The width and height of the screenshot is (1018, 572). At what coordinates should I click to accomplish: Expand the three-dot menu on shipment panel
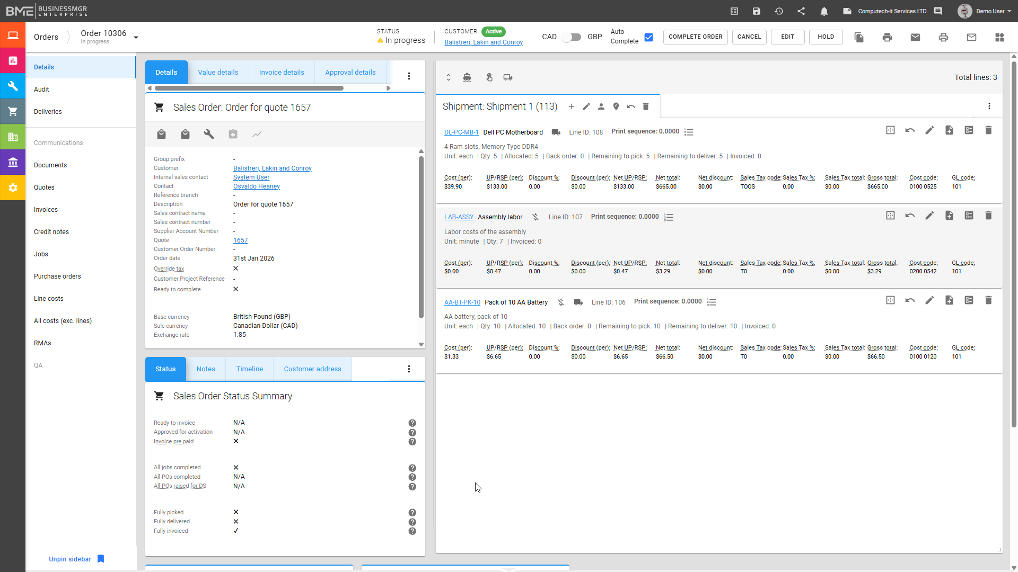pyautogui.click(x=989, y=106)
